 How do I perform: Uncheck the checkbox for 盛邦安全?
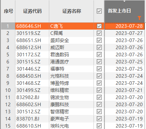99,40
